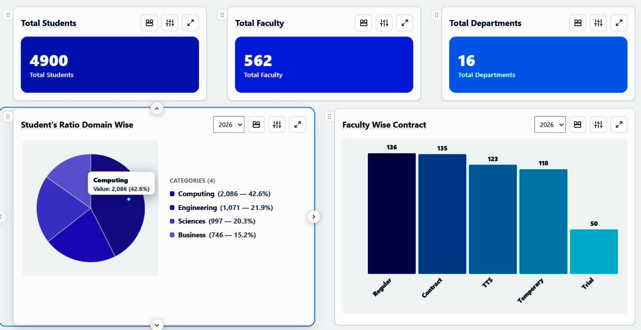The image size is (641, 330).
Task: Open filter settings on Total Faculty card
Action: pos(384,23)
